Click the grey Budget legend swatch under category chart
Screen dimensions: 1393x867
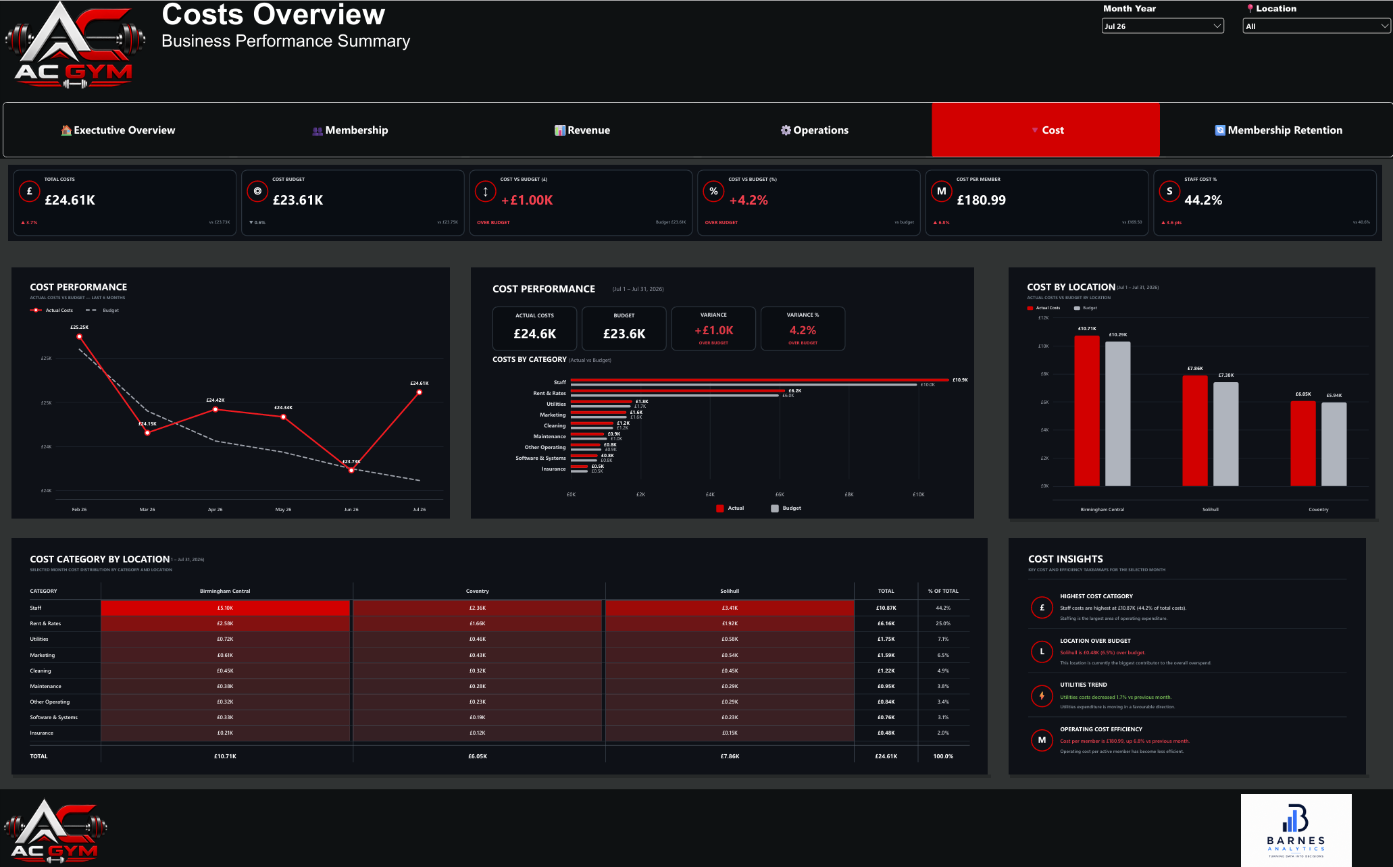coord(775,508)
